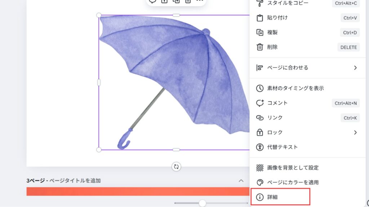Click the left edge crop handle

(x=99, y=82)
